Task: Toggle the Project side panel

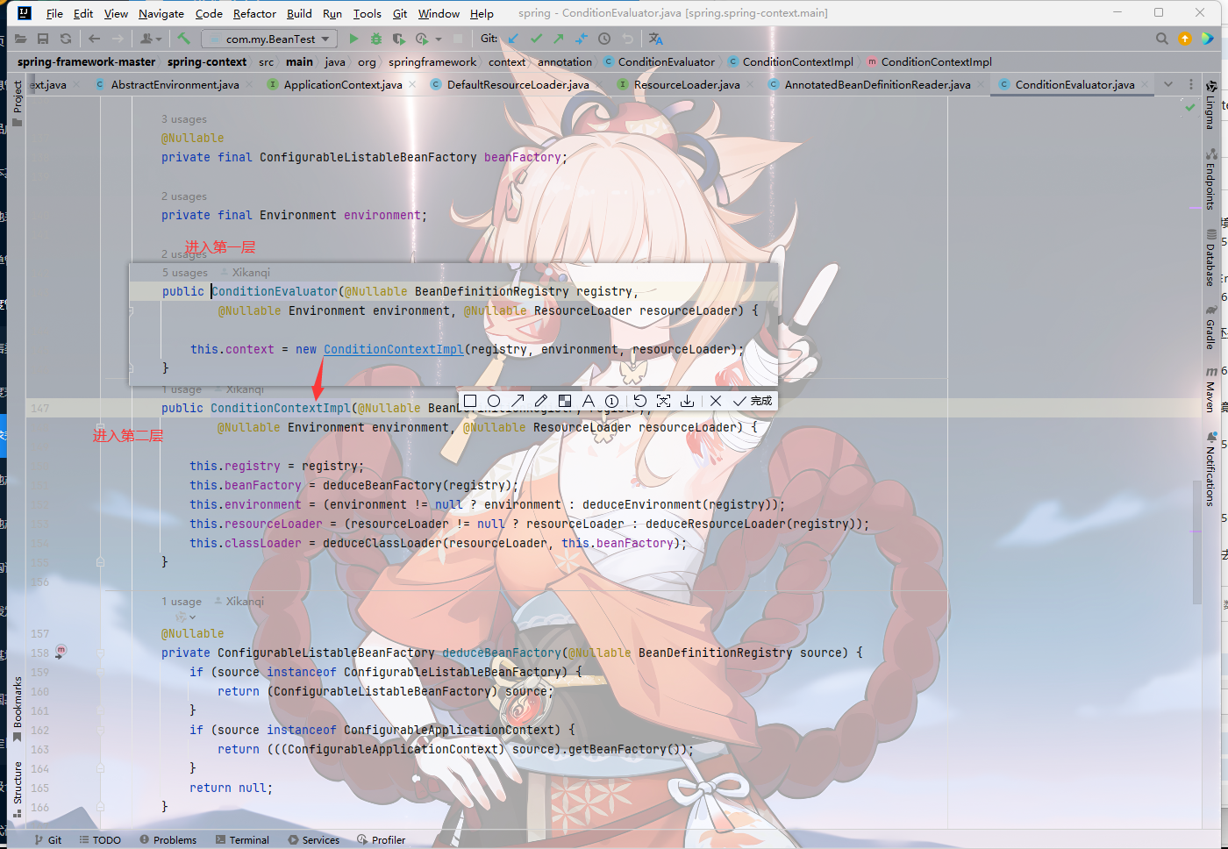Action: coord(17,103)
